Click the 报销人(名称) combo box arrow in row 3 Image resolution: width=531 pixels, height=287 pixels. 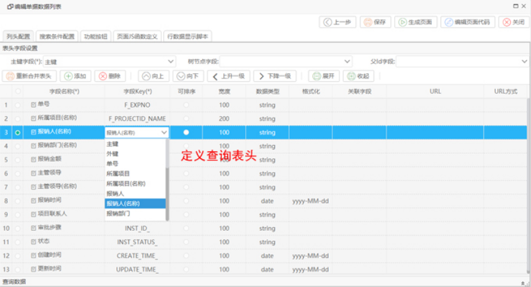coord(164,133)
